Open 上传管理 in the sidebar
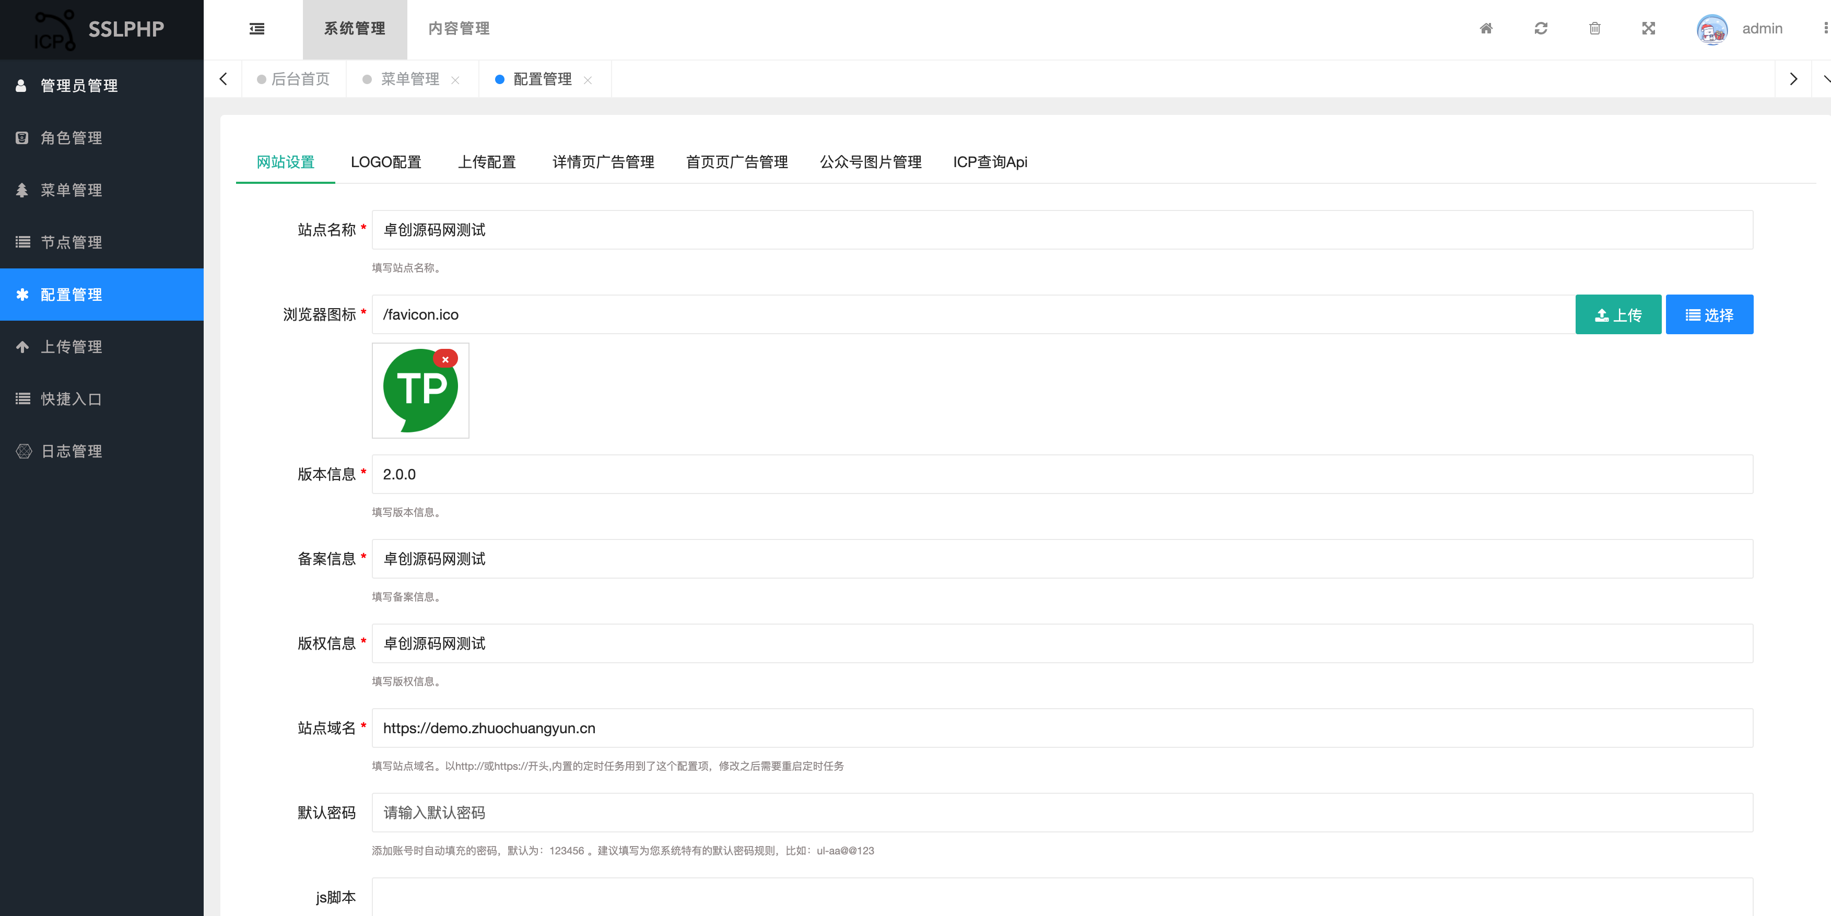Image resolution: width=1831 pixels, height=916 pixels. (102, 347)
